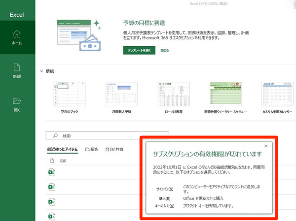
Task: Open the 新規 (New) page in sidebar
Action: [17, 71]
